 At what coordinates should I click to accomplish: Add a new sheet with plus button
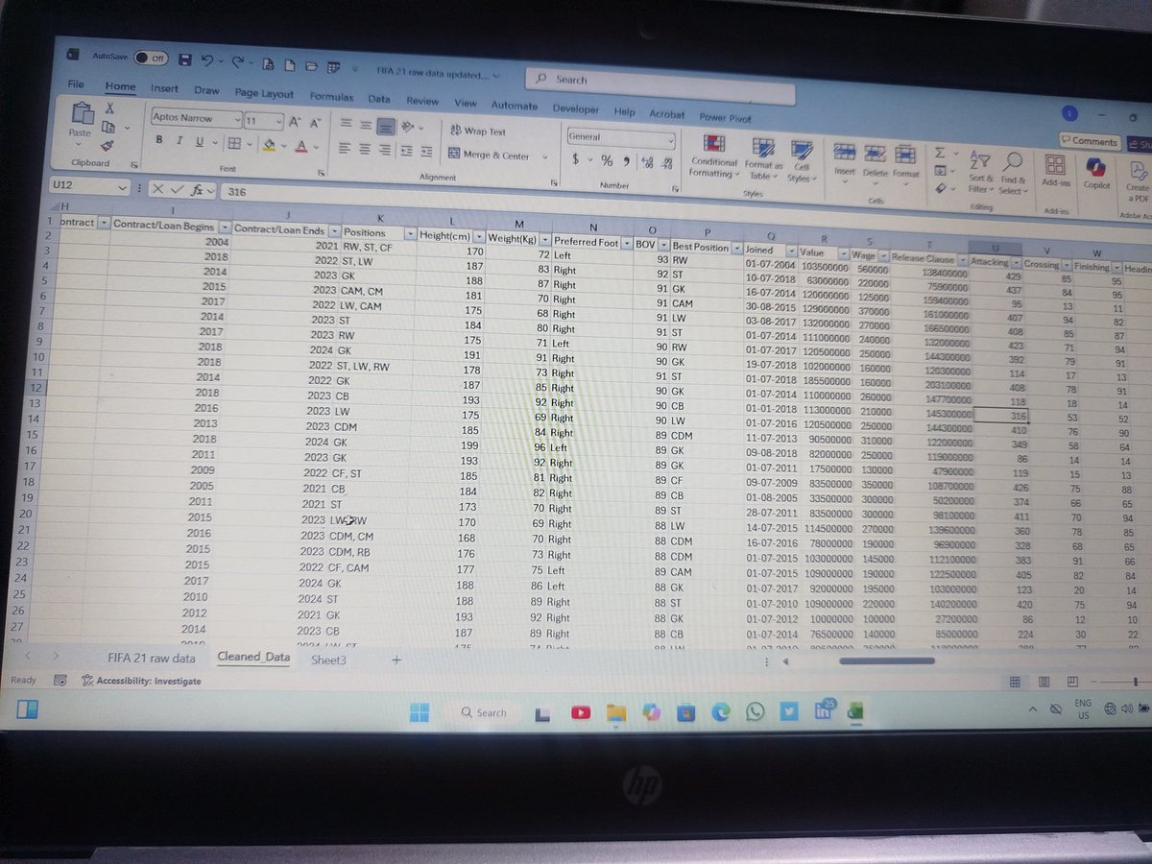(395, 660)
